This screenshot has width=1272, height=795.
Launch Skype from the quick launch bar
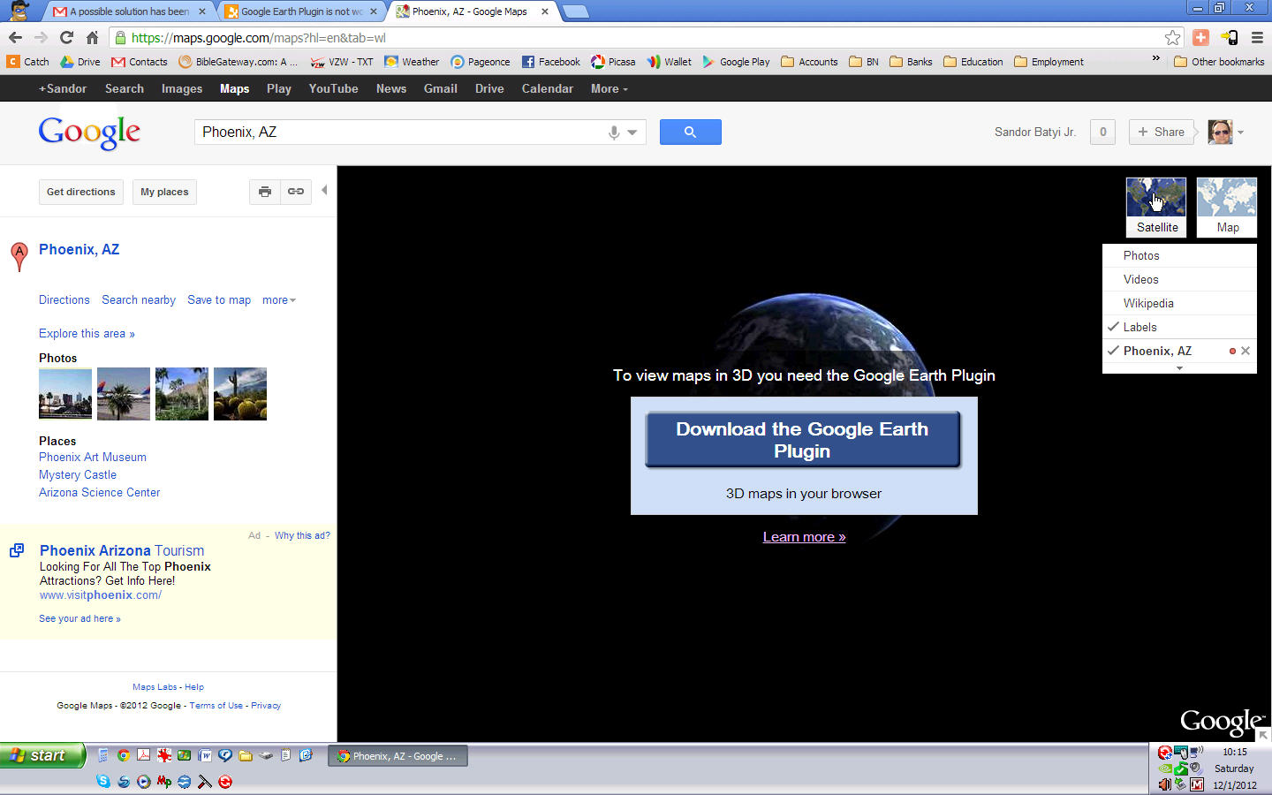[103, 782]
